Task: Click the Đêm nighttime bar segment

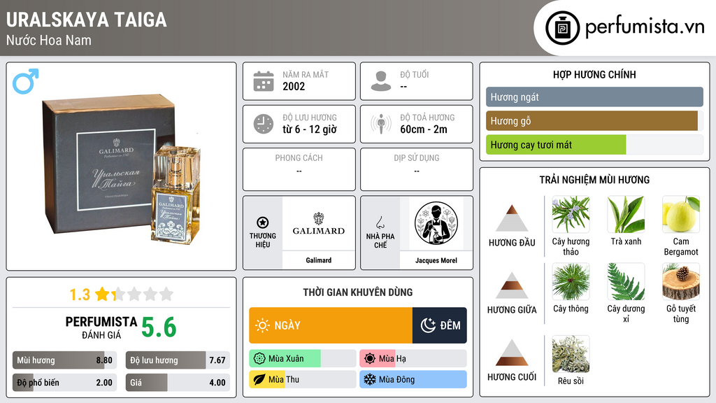Action: [440, 325]
